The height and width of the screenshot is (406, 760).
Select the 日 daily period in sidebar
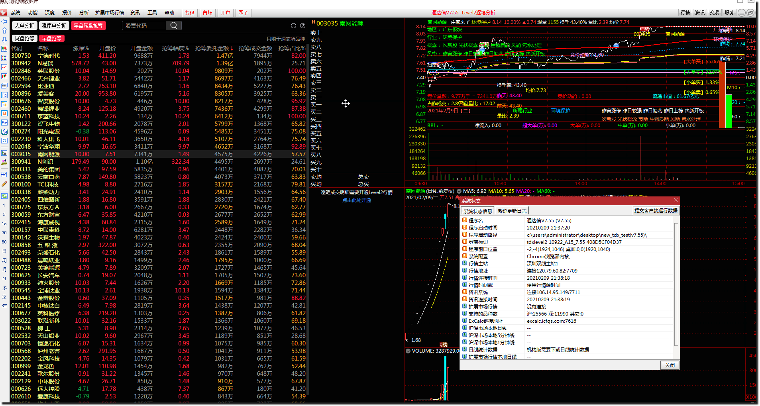(4, 251)
